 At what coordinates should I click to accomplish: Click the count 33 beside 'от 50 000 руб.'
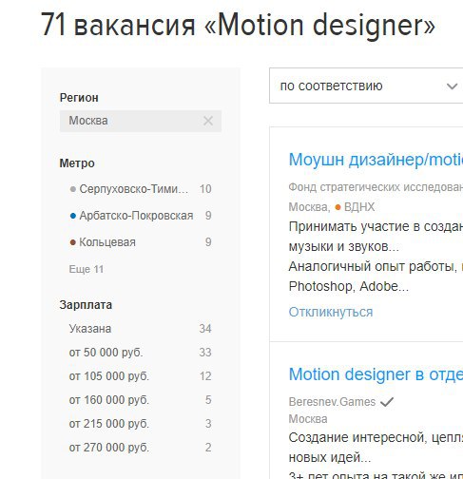tap(205, 353)
